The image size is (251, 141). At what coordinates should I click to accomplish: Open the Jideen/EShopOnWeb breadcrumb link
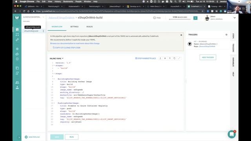[x=62, y=18]
